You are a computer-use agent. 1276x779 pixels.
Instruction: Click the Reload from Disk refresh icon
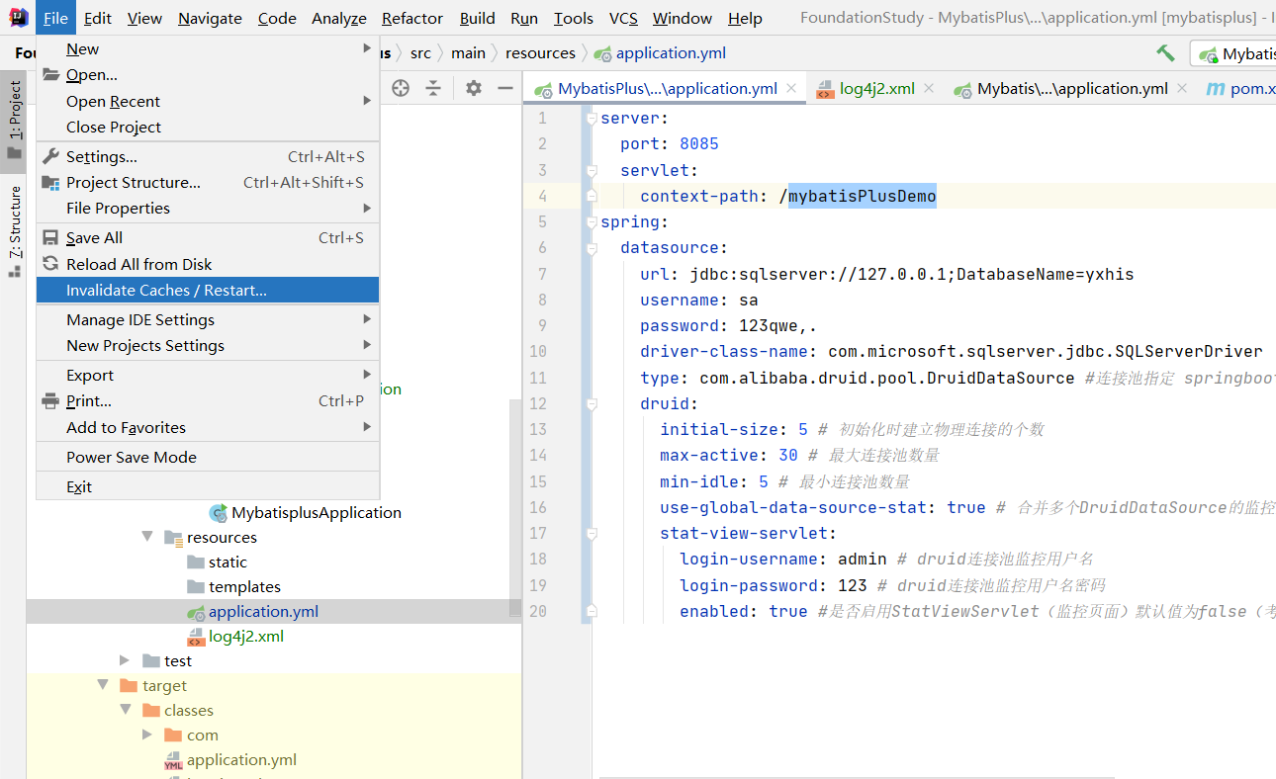pyautogui.click(x=51, y=264)
